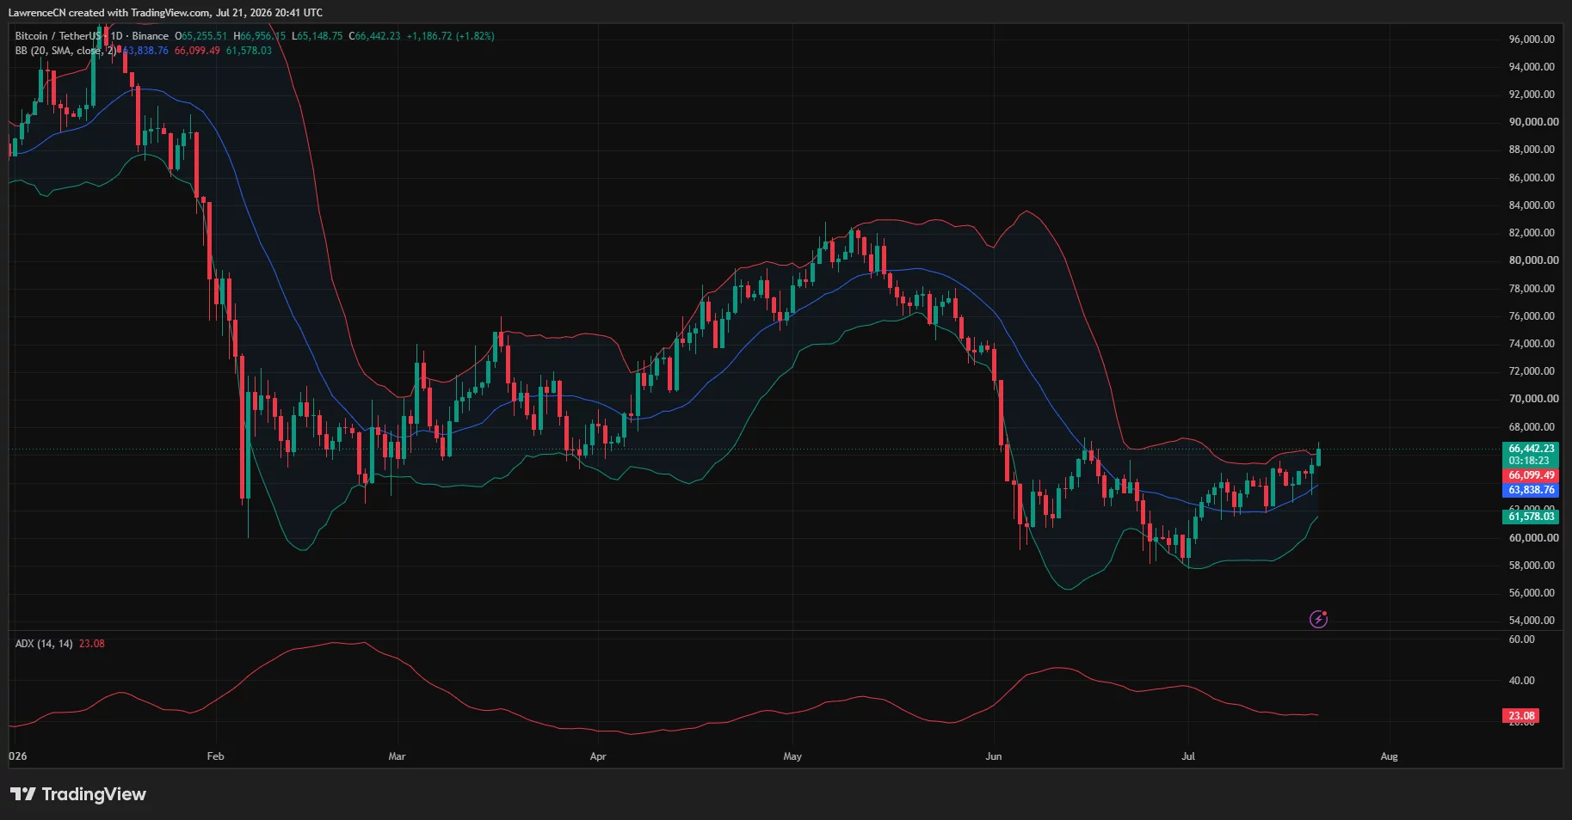Click the green current price label 66,442.23 on axis
Image resolution: width=1572 pixels, height=820 pixels.
[x=1531, y=449]
